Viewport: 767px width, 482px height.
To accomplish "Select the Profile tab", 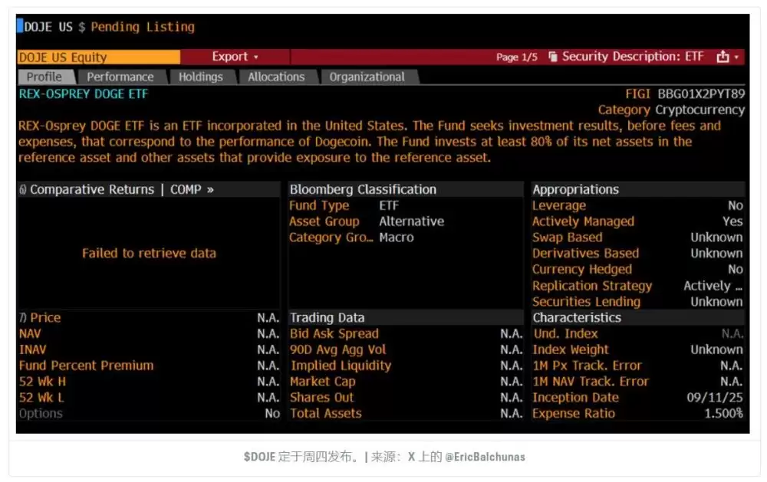I will (45, 77).
